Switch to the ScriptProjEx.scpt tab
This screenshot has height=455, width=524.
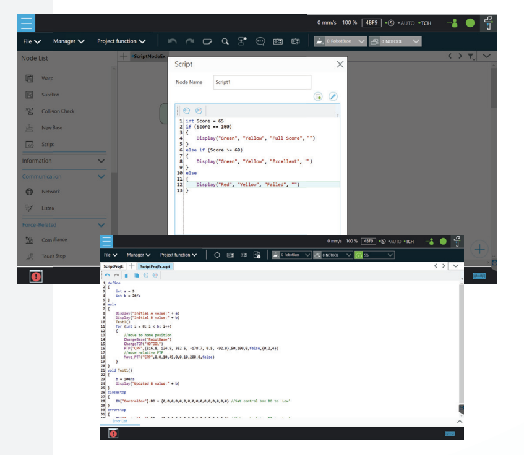pos(155,266)
